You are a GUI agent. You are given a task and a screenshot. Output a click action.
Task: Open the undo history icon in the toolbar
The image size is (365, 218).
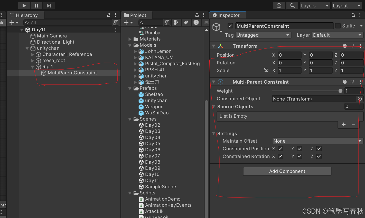coord(279,5)
